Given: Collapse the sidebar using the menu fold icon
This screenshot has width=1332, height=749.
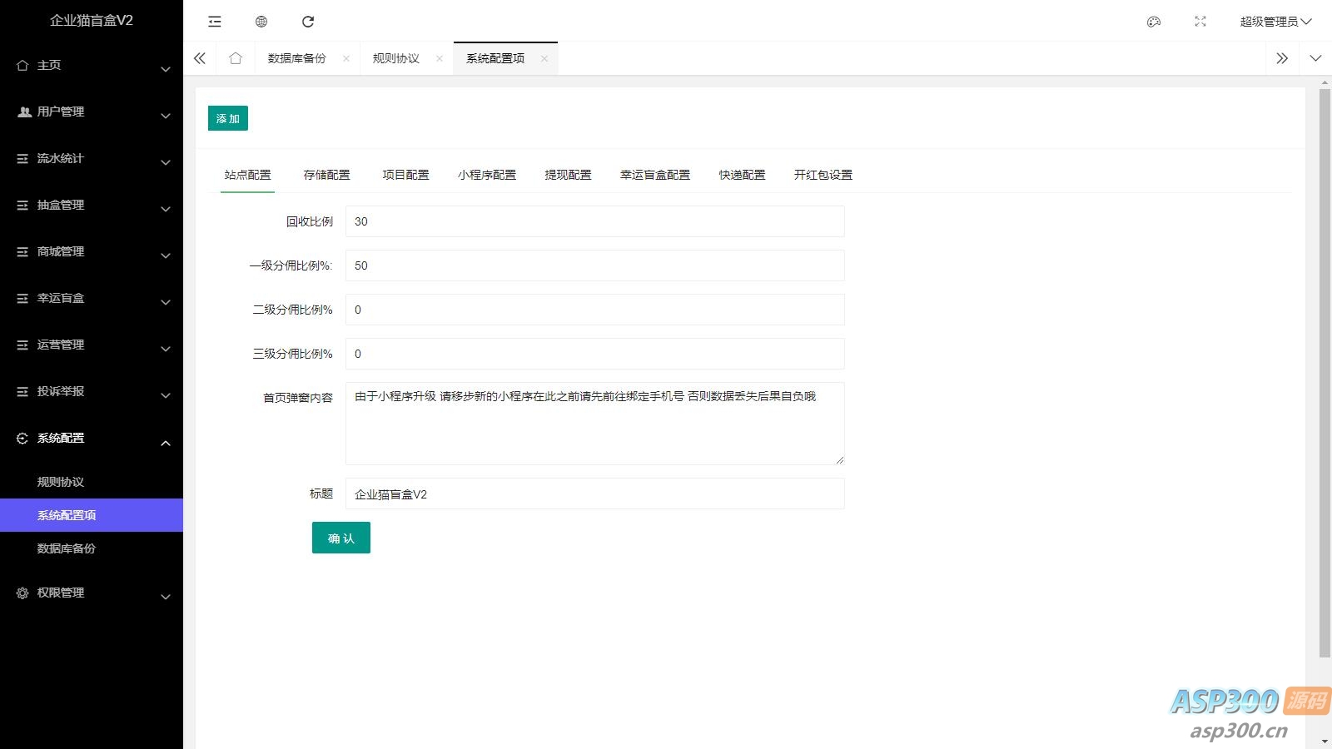Looking at the screenshot, I should coord(214,22).
